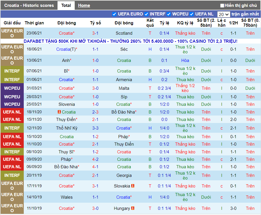Open the 4-2 score against Pháp
The image size is (261, 215).
tap(95, 159)
